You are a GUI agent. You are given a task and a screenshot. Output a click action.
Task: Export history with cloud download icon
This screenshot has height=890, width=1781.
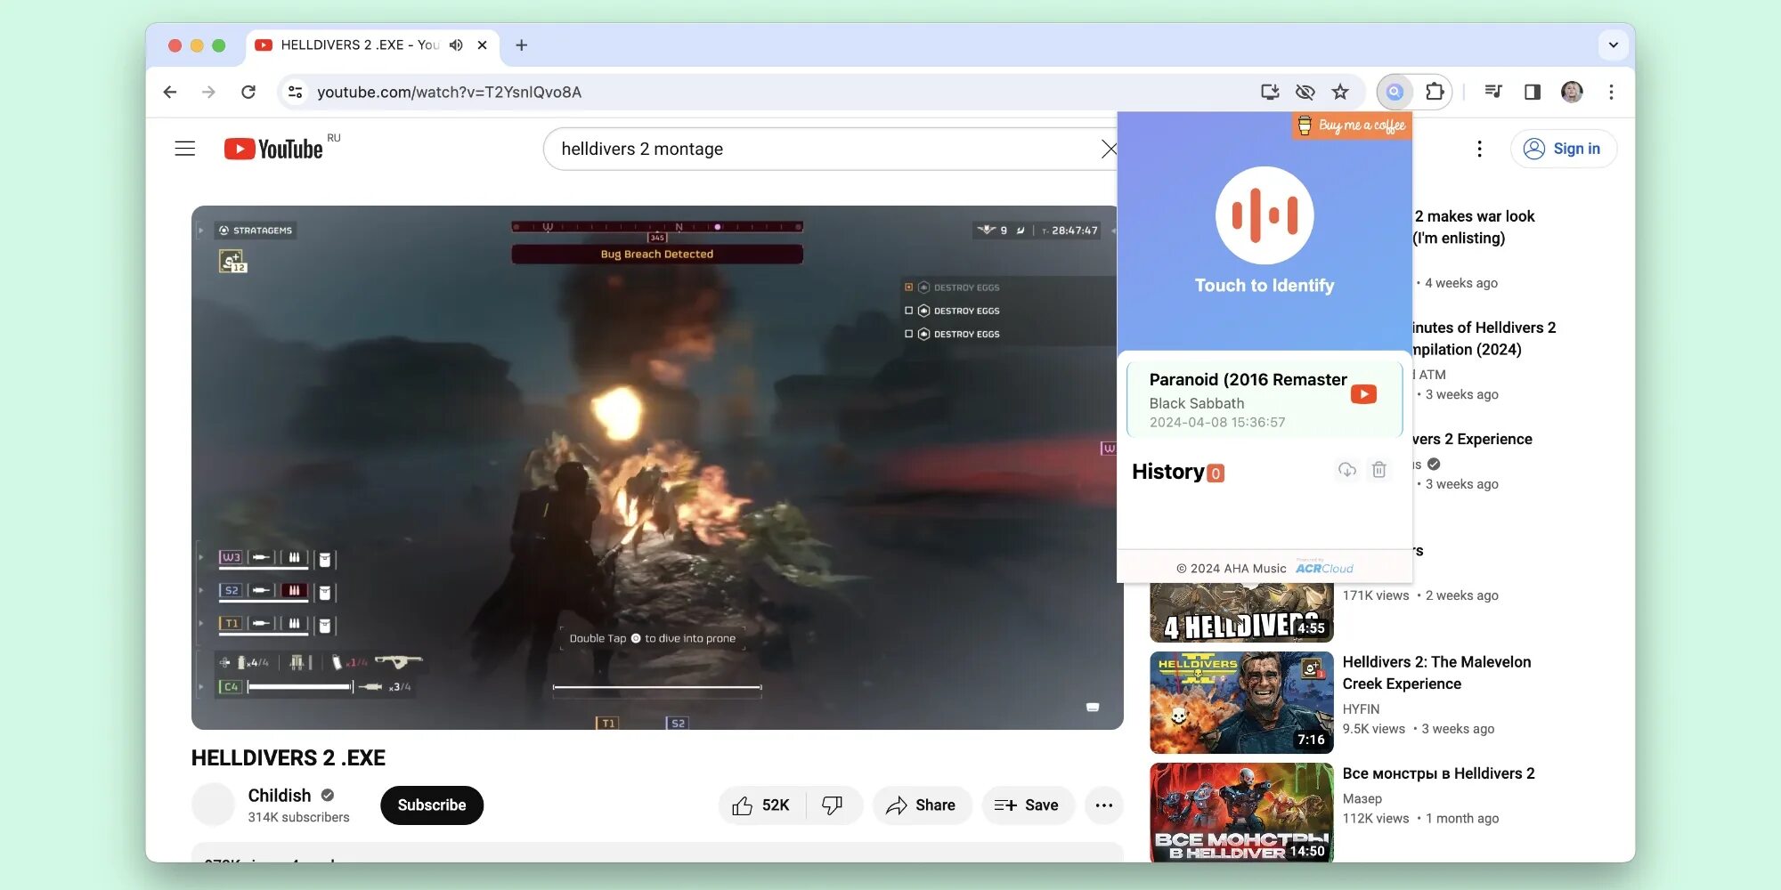[1346, 470]
